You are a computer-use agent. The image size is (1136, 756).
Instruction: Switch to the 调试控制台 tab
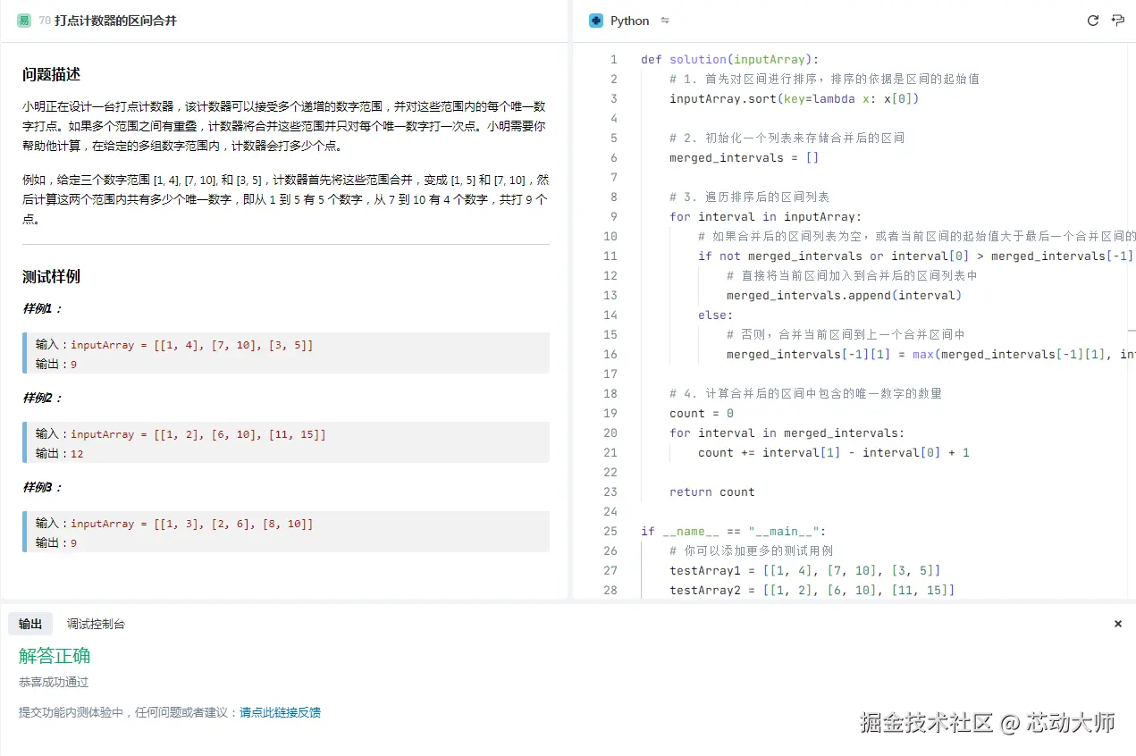click(96, 624)
